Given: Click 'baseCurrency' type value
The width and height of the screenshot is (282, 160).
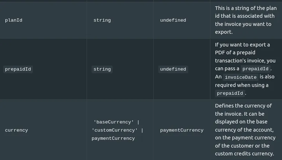Looking at the screenshot, I should coord(114,122).
